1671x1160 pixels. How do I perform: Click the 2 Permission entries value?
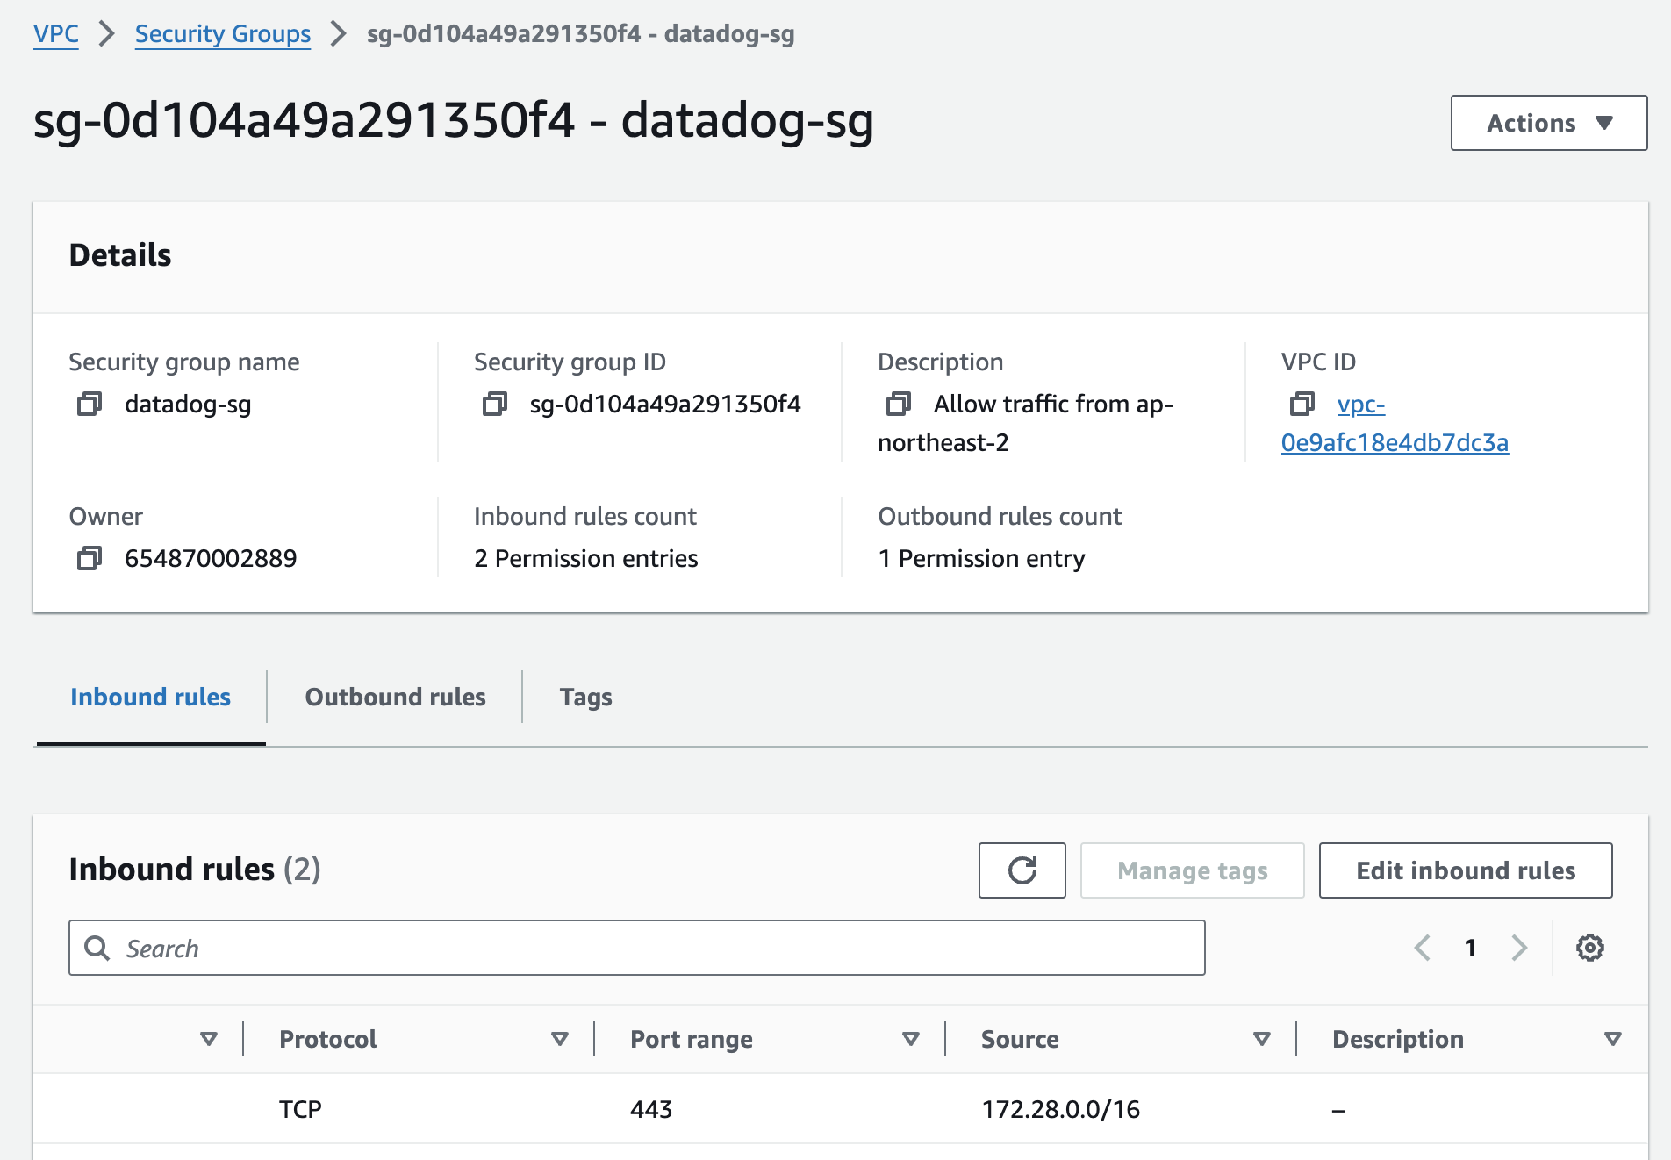(x=586, y=558)
